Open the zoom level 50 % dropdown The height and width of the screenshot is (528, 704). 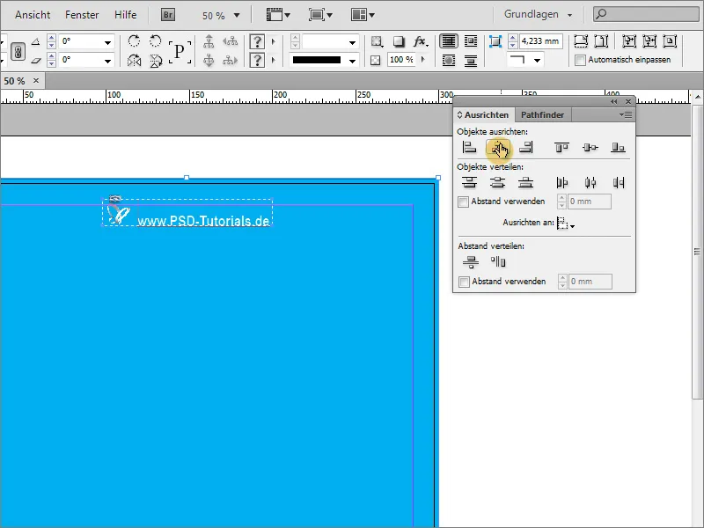pyautogui.click(x=237, y=15)
